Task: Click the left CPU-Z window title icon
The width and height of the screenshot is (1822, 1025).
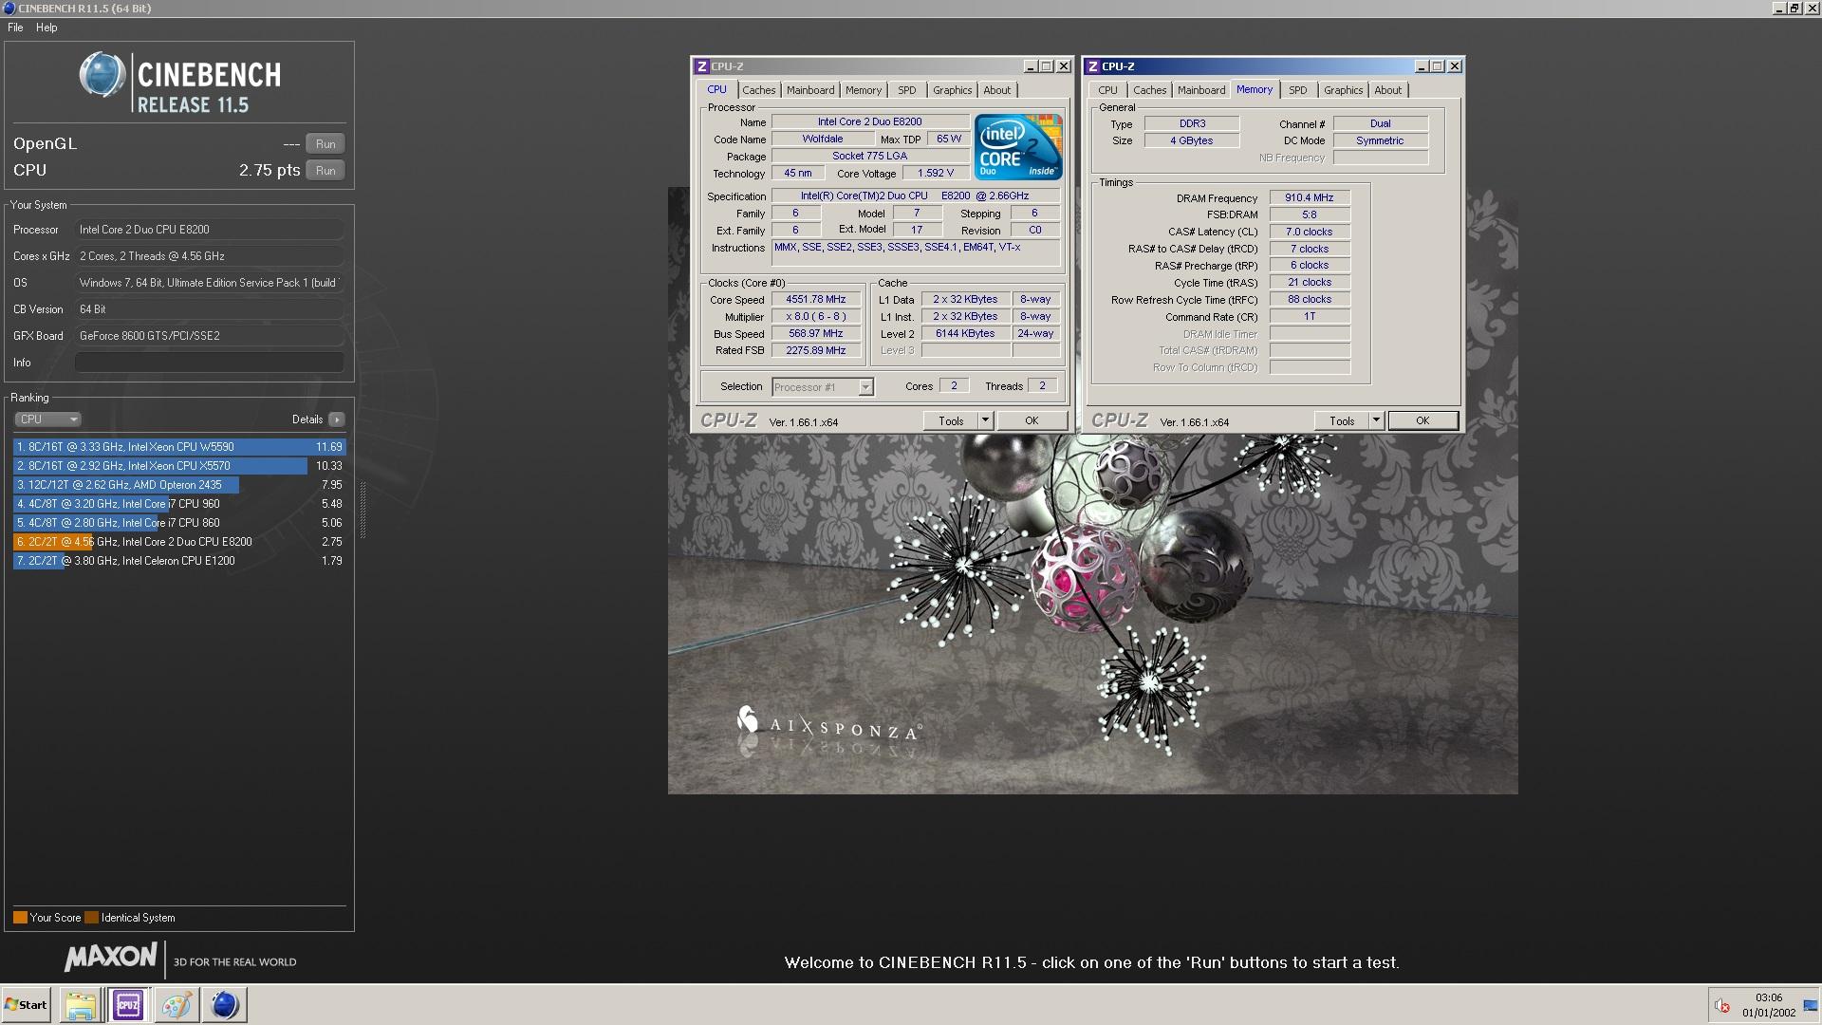Action: tap(702, 66)
